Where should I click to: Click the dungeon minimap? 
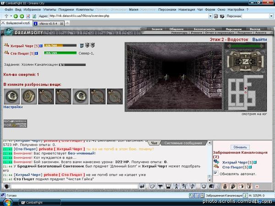246,92
